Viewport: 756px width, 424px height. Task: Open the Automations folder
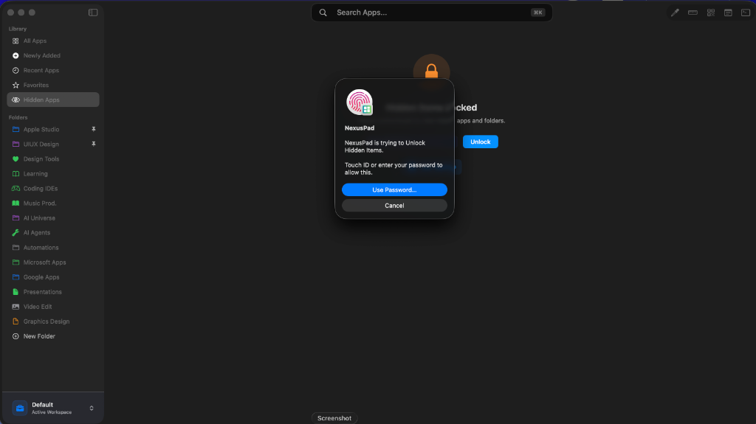53,248
